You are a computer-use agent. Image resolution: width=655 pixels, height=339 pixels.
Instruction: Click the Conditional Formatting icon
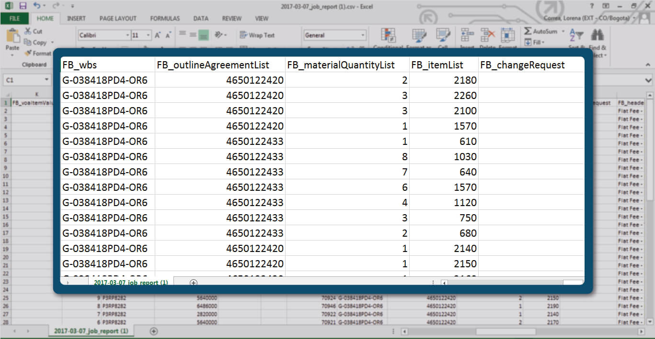(x=388, y=36)
